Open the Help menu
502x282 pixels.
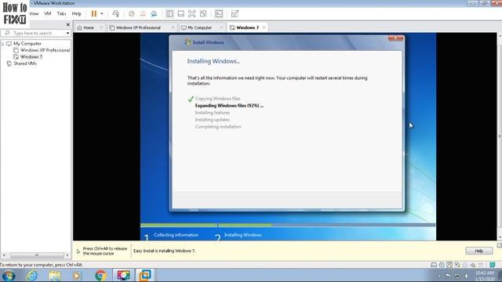pyautogui.click(x=77, y=14)
